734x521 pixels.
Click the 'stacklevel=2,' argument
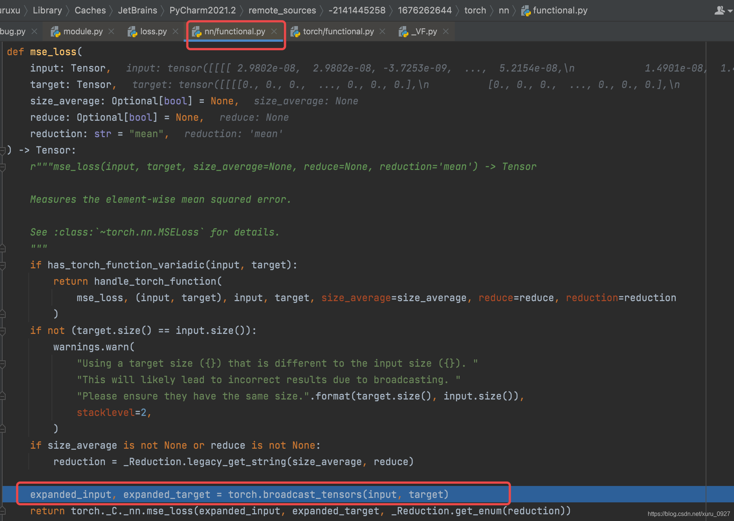coord(114,413)
